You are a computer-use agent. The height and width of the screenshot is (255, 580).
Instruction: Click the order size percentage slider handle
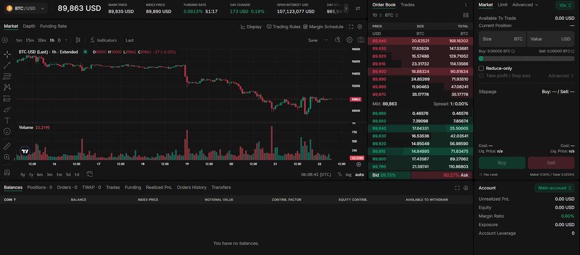click(481, 58)
